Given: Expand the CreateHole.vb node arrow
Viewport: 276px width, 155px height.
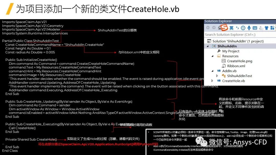Looking at the screenshot, I should point(212,81).
